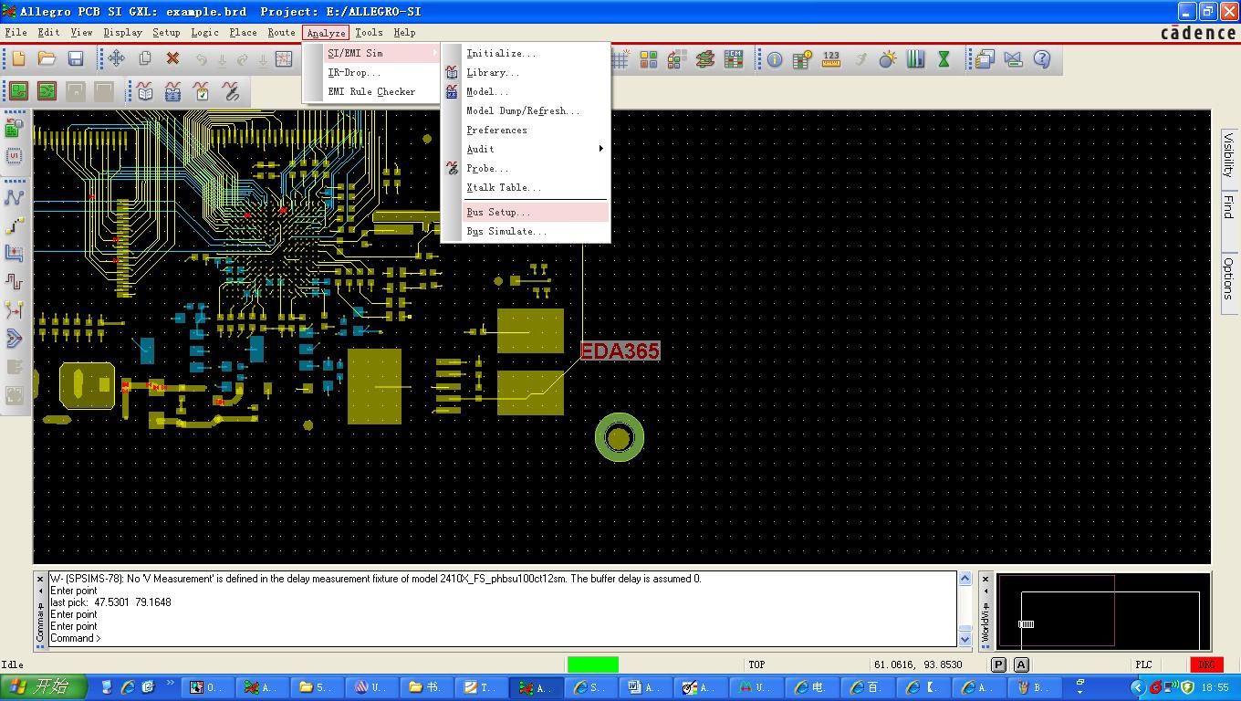
Task: Click the red DRC status indicator
Action: [1205, 664]
